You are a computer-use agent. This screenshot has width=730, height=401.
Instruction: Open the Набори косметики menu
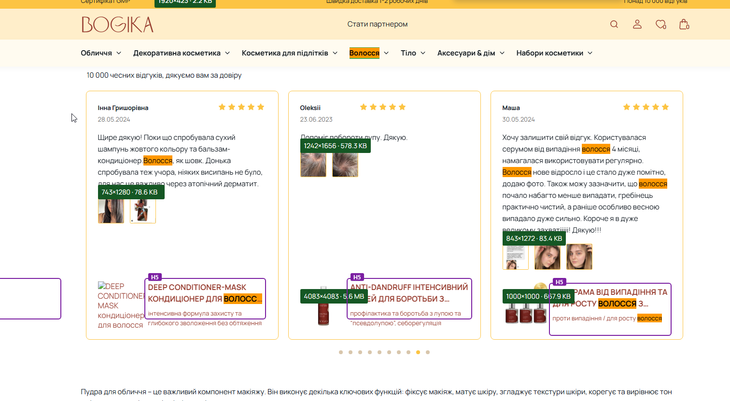coord(550,53)
